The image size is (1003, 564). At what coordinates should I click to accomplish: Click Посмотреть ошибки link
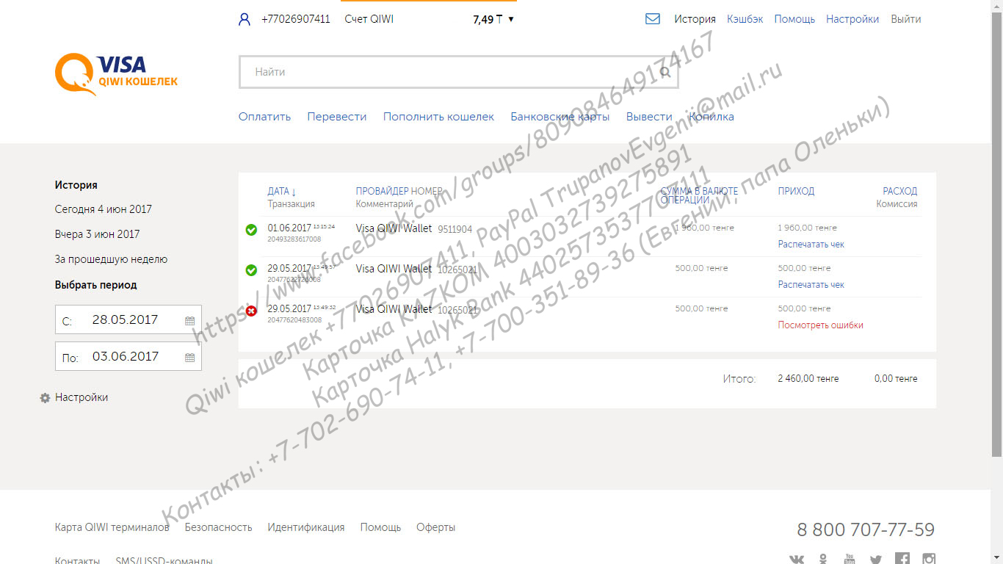pos(821,325)
